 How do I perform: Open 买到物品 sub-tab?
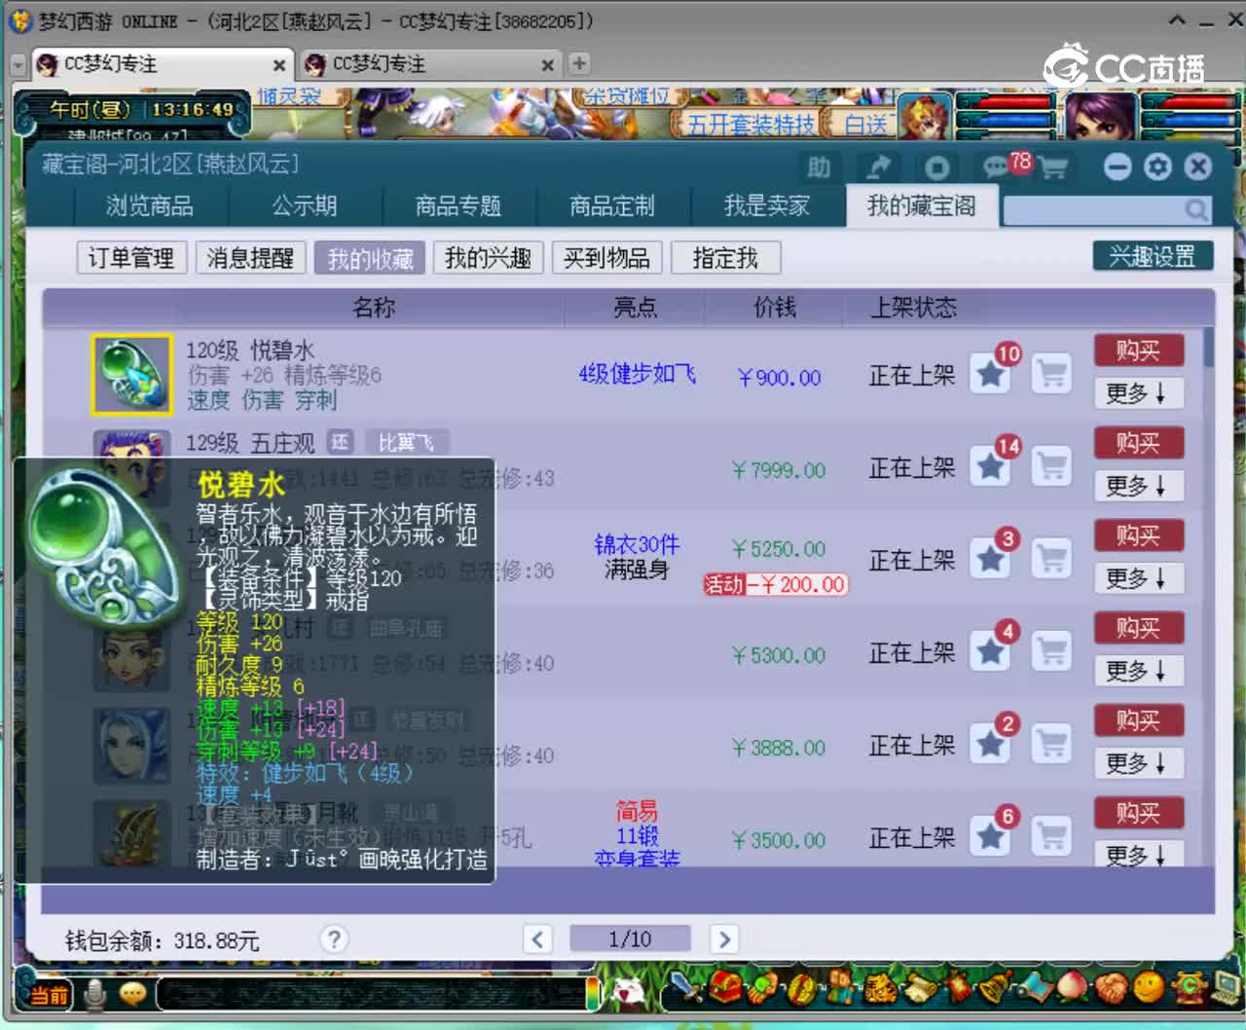(x=606, y=258)
